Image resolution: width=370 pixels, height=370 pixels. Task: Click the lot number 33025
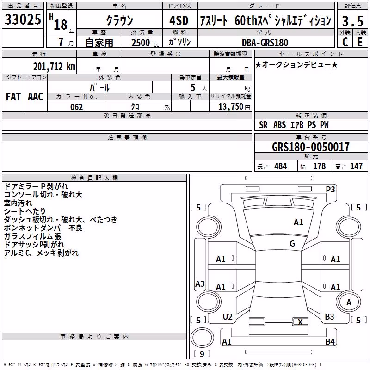(23, 19)
